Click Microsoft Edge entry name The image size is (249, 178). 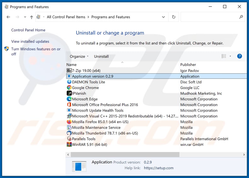tap(85, 99)
